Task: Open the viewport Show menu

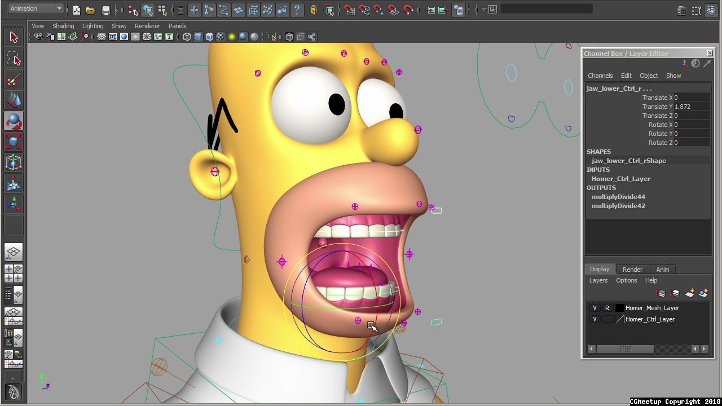Action: point(119,26)
